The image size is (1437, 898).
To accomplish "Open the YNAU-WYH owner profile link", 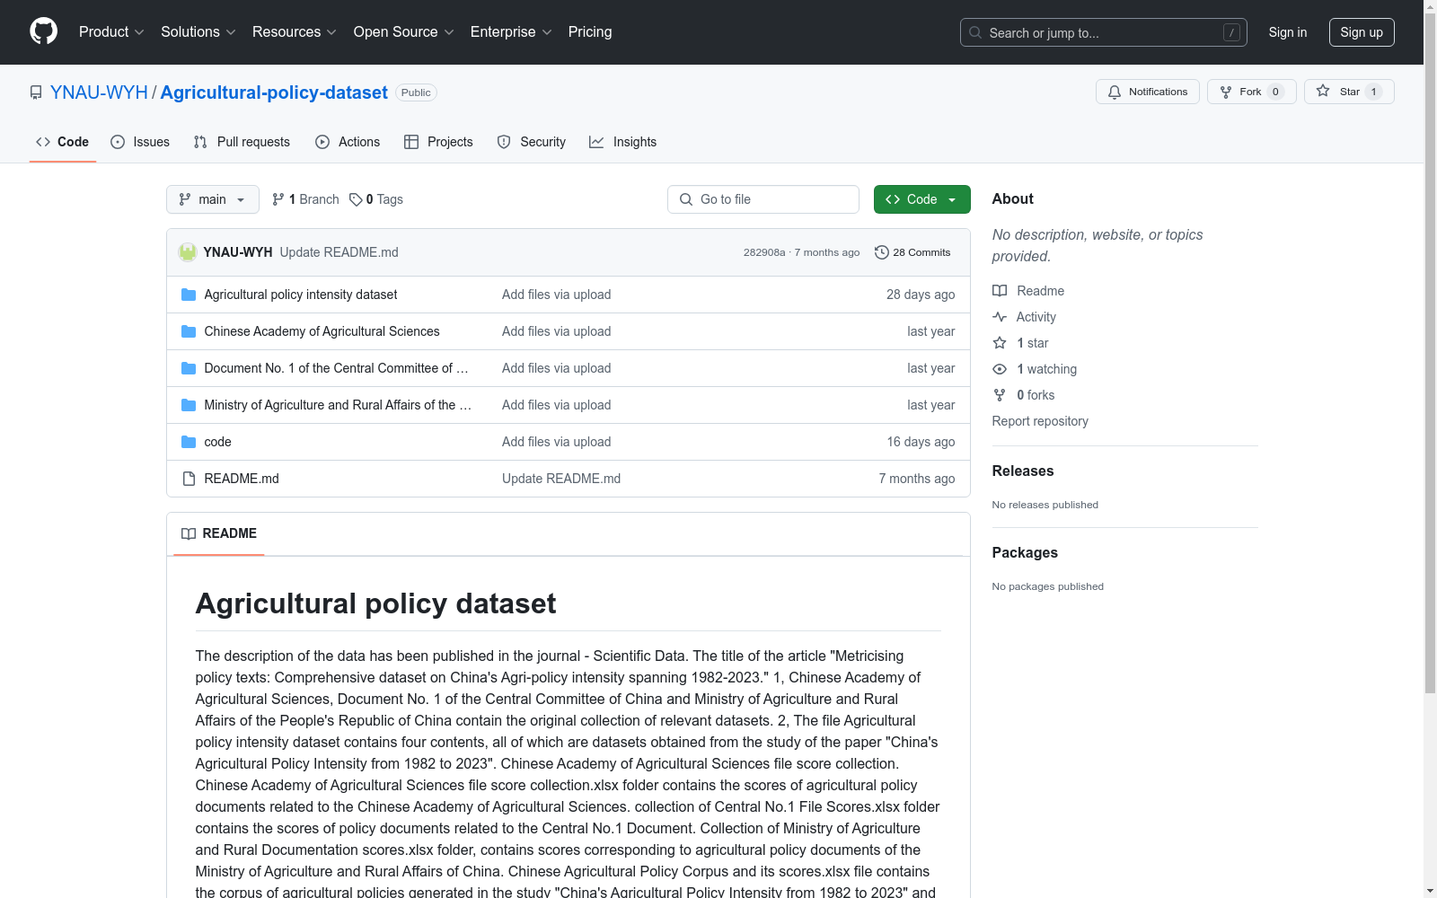I will click(99, 92).
